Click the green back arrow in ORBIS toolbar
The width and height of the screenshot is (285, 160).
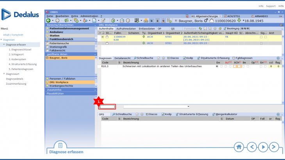click(x=49, y=20)
